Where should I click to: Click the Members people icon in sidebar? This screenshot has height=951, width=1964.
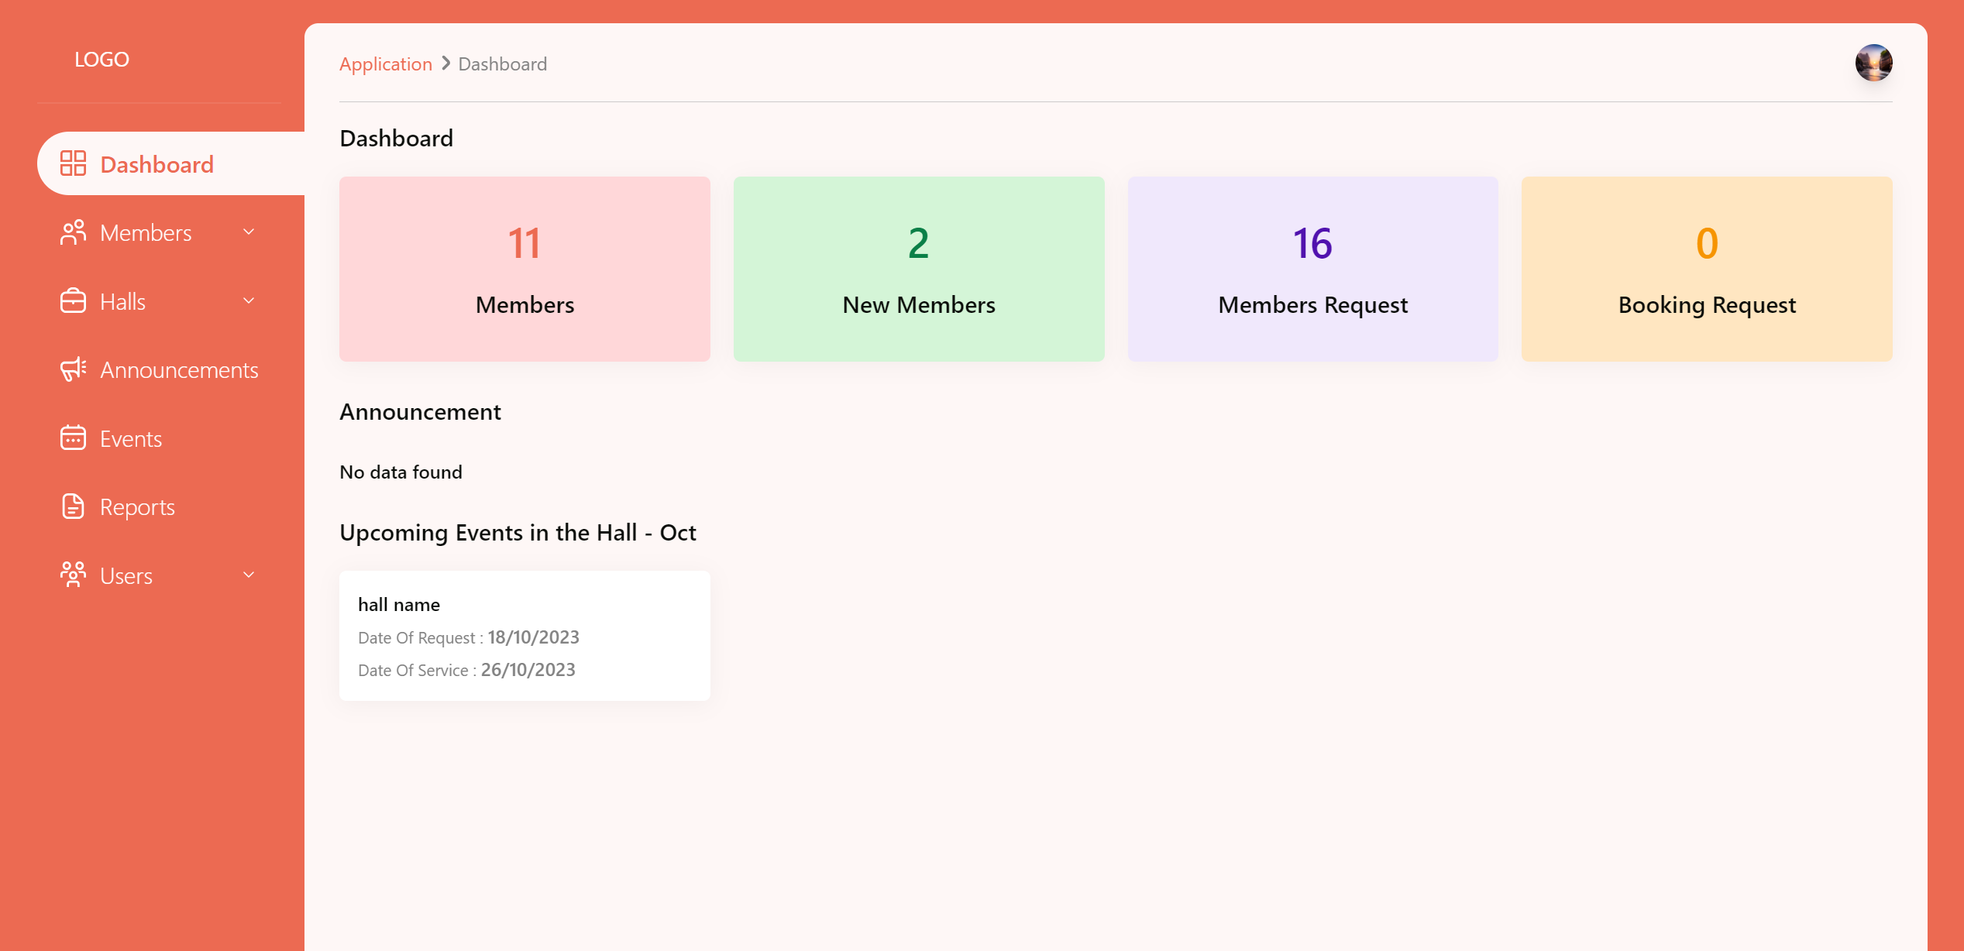(x=73, y=232)
